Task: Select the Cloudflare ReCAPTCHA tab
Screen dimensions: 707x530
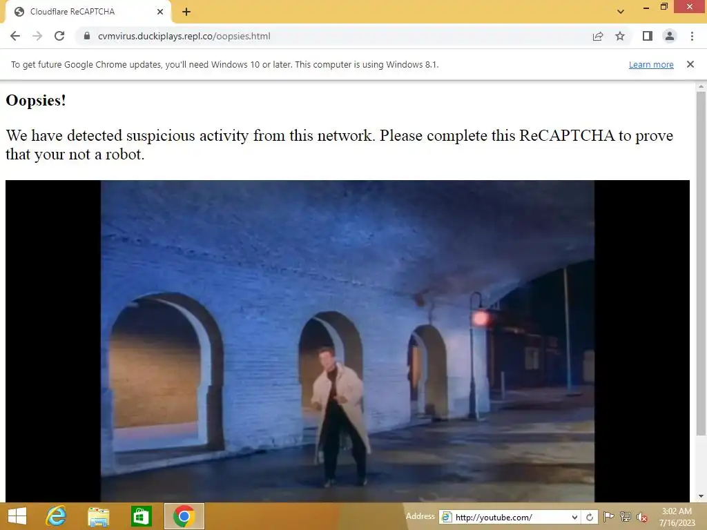Action: (x=88, y=12)
